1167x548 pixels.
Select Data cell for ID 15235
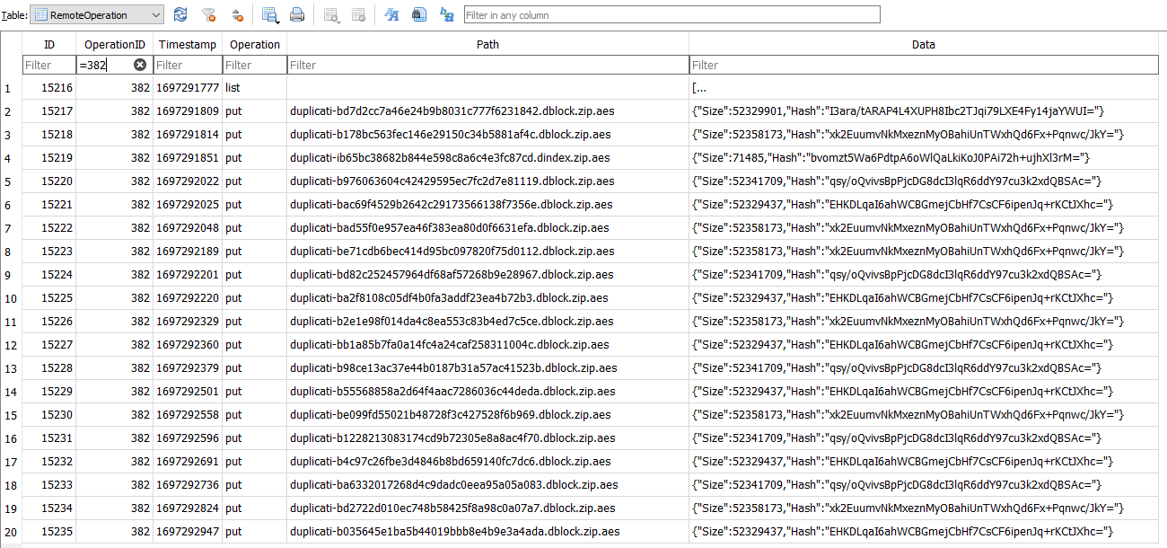924,532
